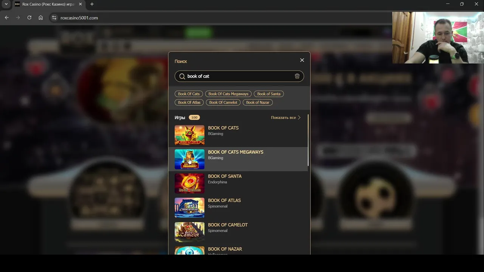484x272 pixels.
Task: Open the Book of Cats Megaways thumbnail
Action: [x=189, y=159]
